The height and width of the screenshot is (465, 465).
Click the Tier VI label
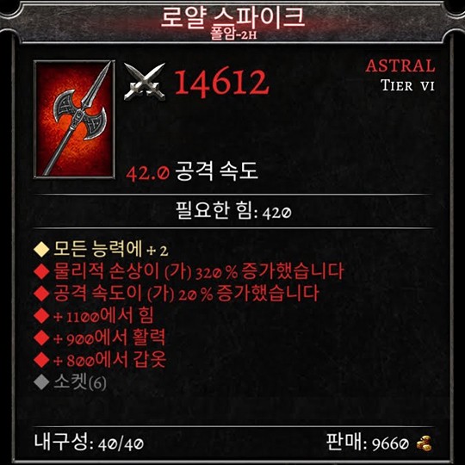(x=408, y=86)
